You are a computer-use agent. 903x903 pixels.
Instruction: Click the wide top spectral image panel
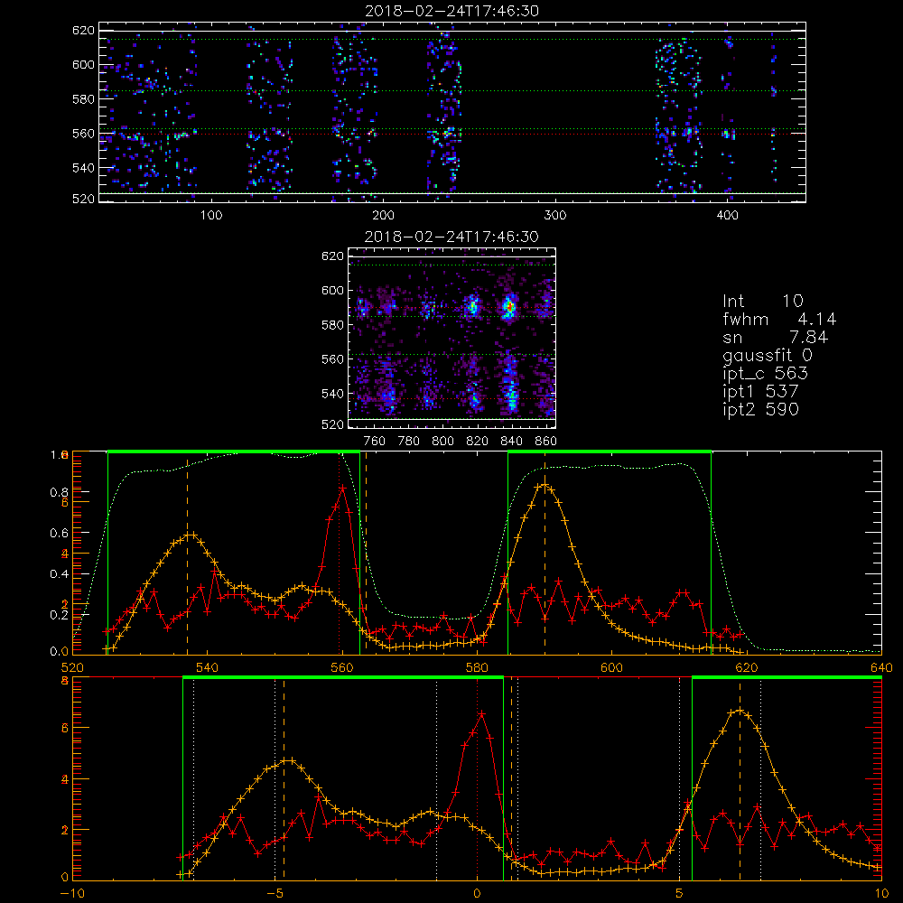(452, 112)
